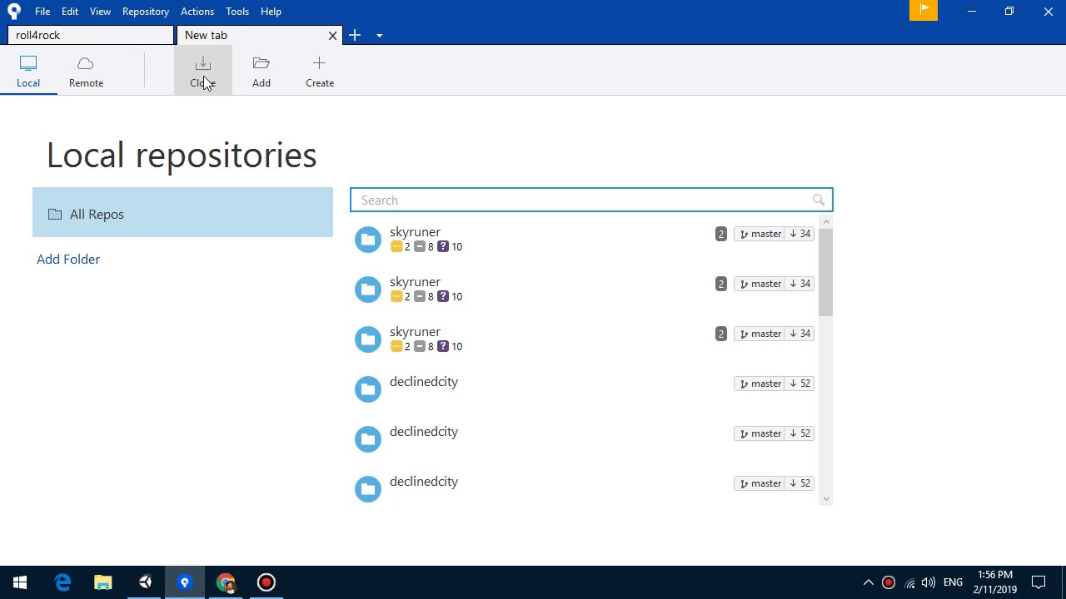Close the New tab tab
The image size is (1066, 599).
[332, 35]
